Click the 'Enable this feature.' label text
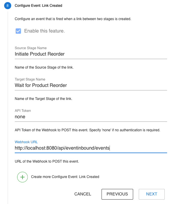The height and width of the screenshot is (204, 173). point(44,31)
